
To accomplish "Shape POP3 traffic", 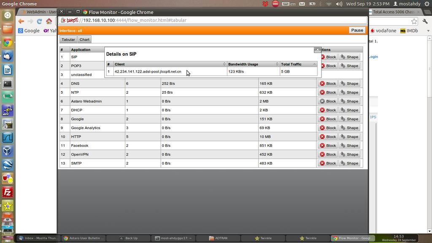I will point(349,66).
